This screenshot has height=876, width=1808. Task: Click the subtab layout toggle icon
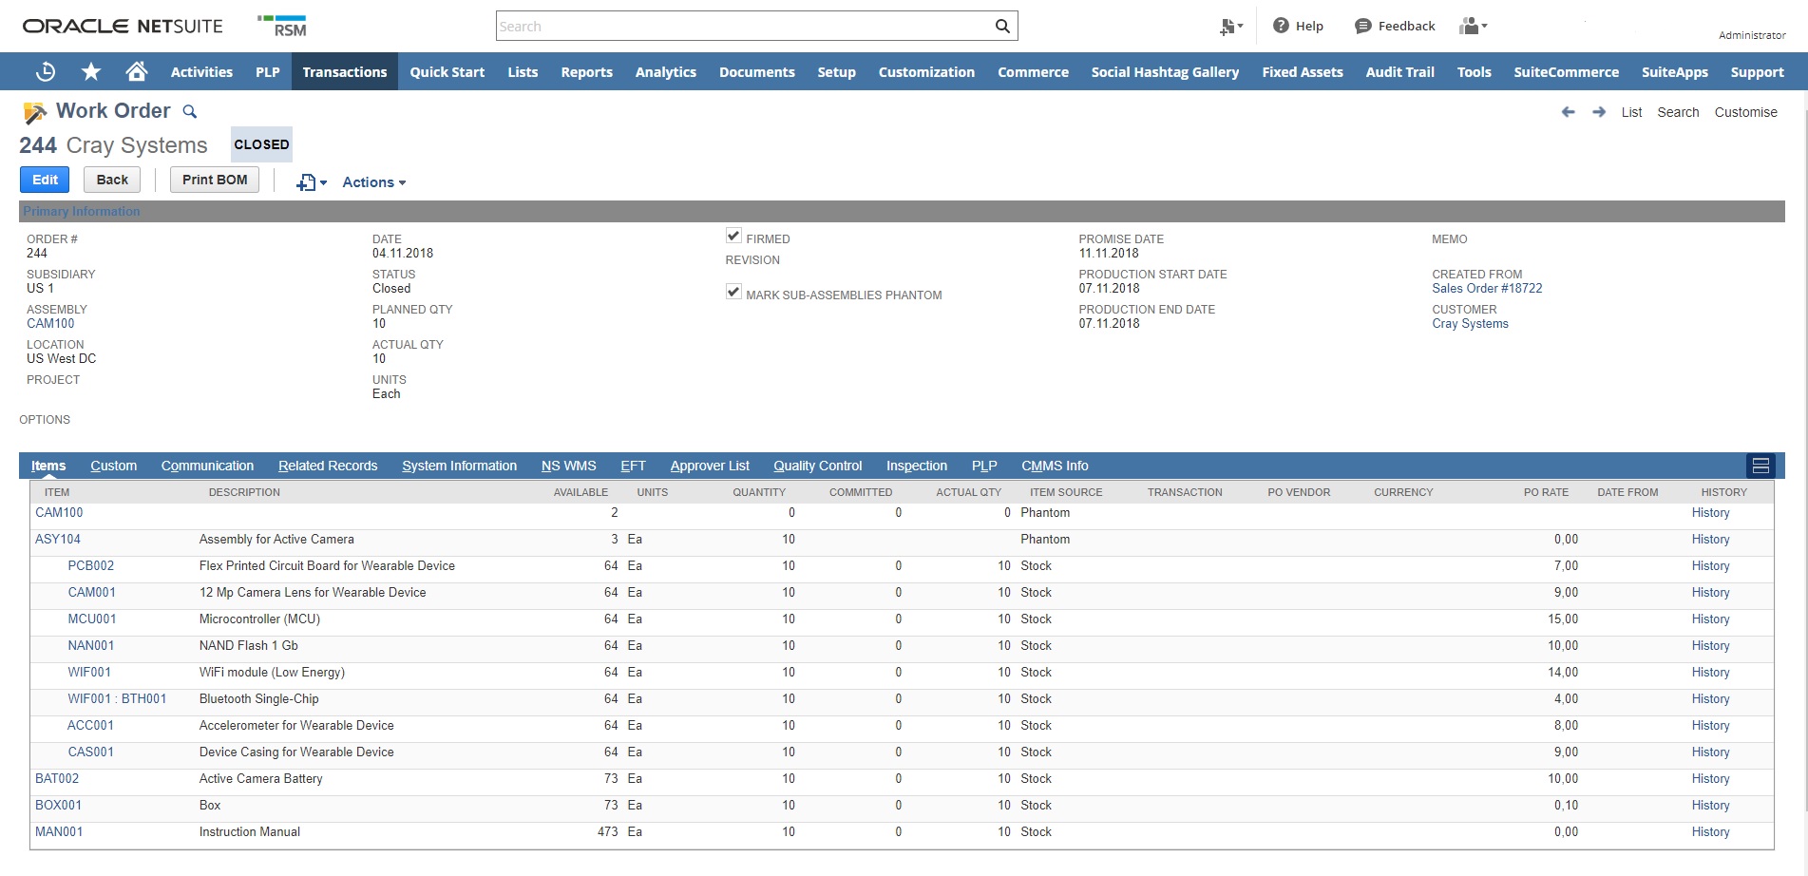click(1760, 466)
